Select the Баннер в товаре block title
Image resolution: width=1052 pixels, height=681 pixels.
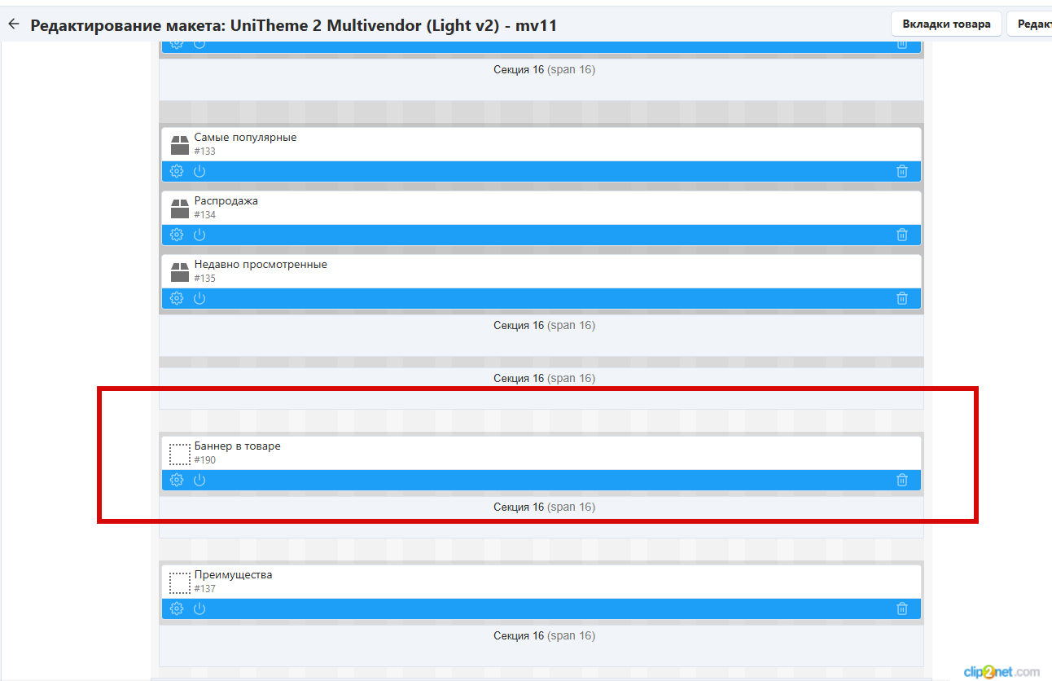pos(237,446)
